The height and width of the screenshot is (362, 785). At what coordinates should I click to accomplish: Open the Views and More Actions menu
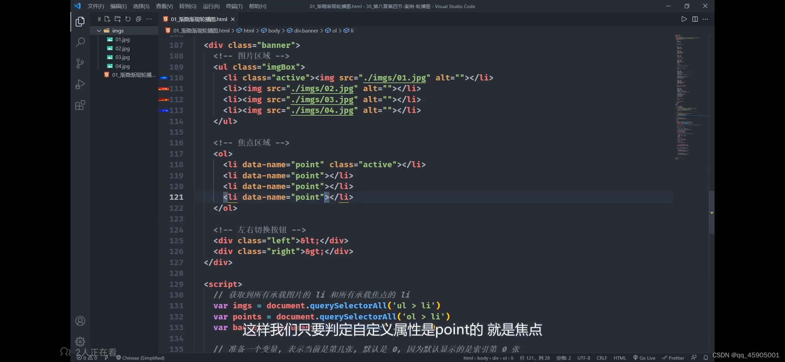149,19
